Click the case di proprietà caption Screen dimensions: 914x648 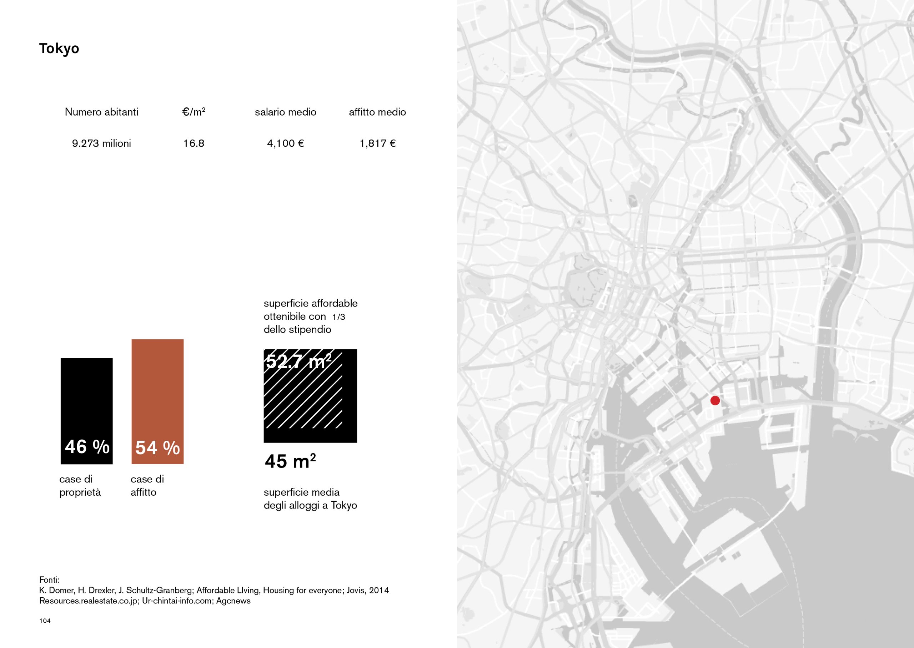[x=80, y=486]
